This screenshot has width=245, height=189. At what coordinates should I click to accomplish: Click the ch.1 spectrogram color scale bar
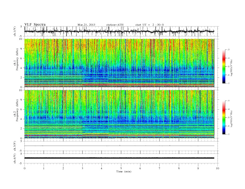coord(224,66)
